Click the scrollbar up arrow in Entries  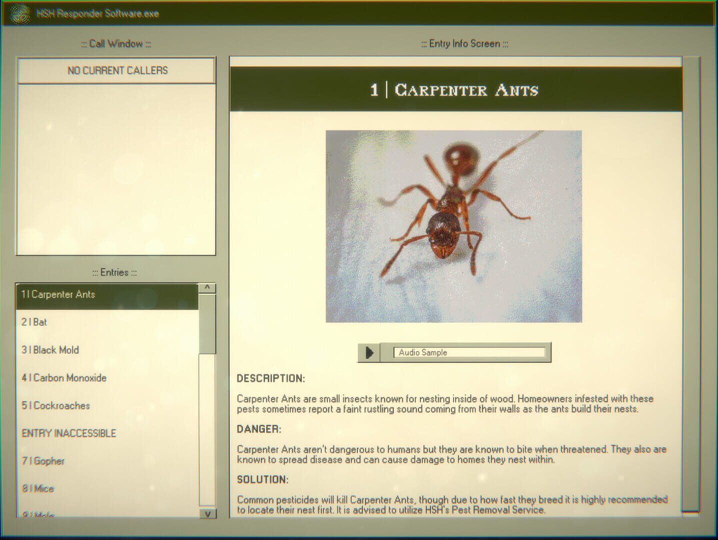[208, 288]
